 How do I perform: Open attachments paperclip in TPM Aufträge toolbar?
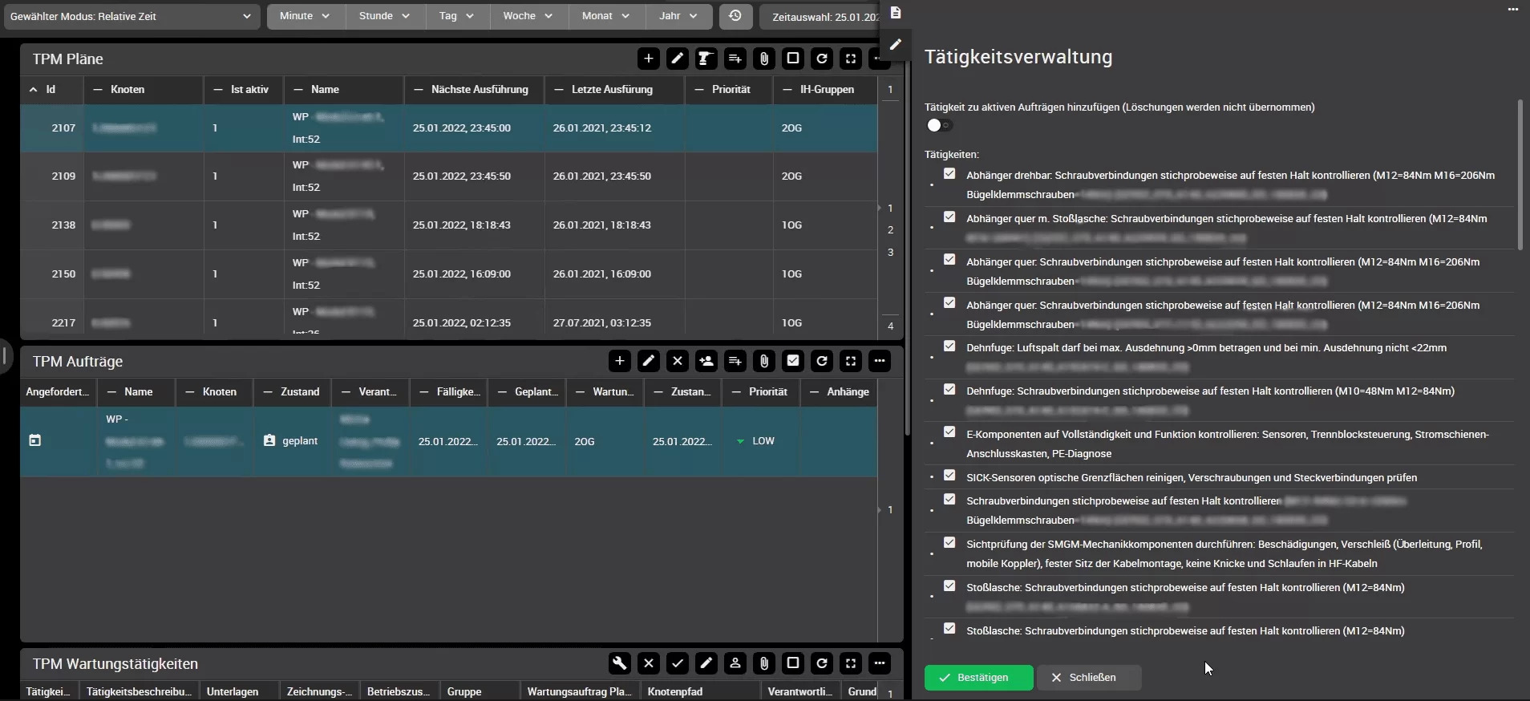pyautogui.click(x=764, y=361)
